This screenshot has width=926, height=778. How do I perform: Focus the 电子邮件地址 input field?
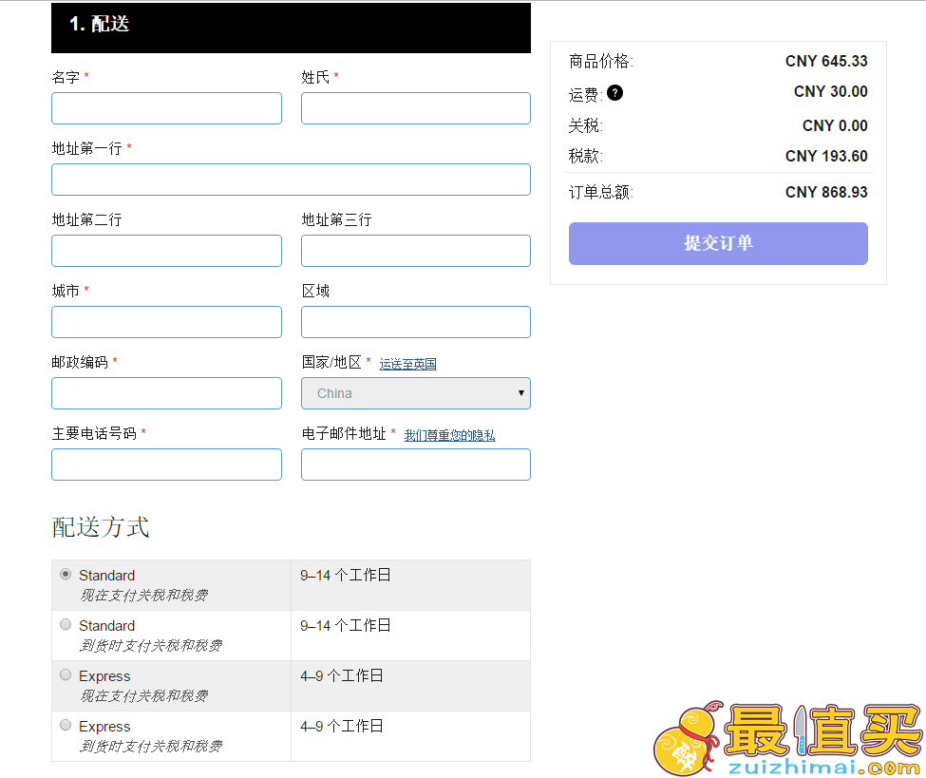click(416, 465)
